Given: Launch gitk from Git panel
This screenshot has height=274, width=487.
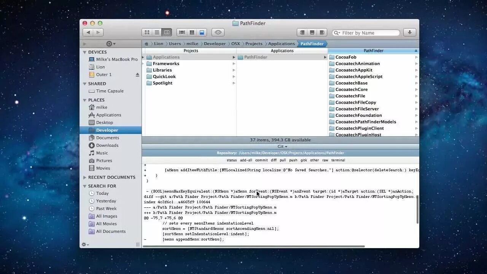Looking at the screenshot, I should 304,160.
